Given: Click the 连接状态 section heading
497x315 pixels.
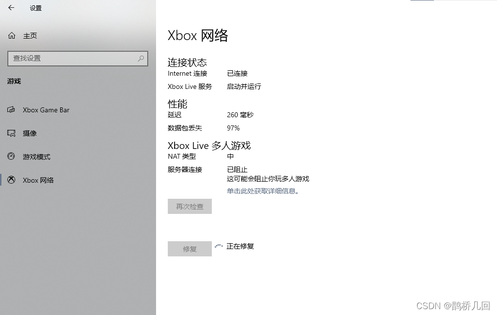Looking at the screenshot, I should pyautogui.click(x=187, y=63).
